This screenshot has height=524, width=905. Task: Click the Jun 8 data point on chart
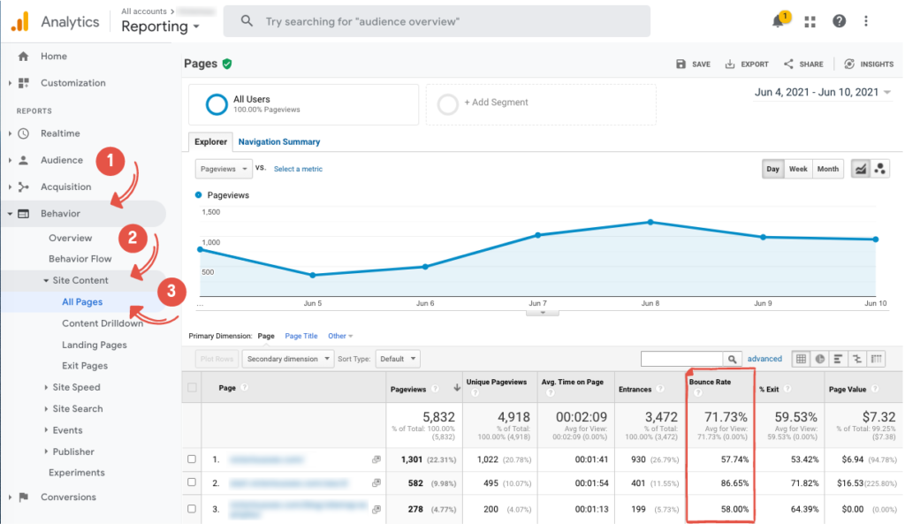650,222
